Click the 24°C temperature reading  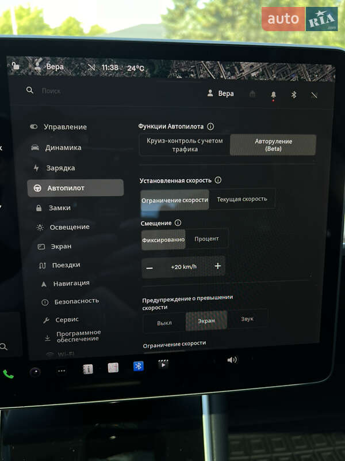pos(136,68)
